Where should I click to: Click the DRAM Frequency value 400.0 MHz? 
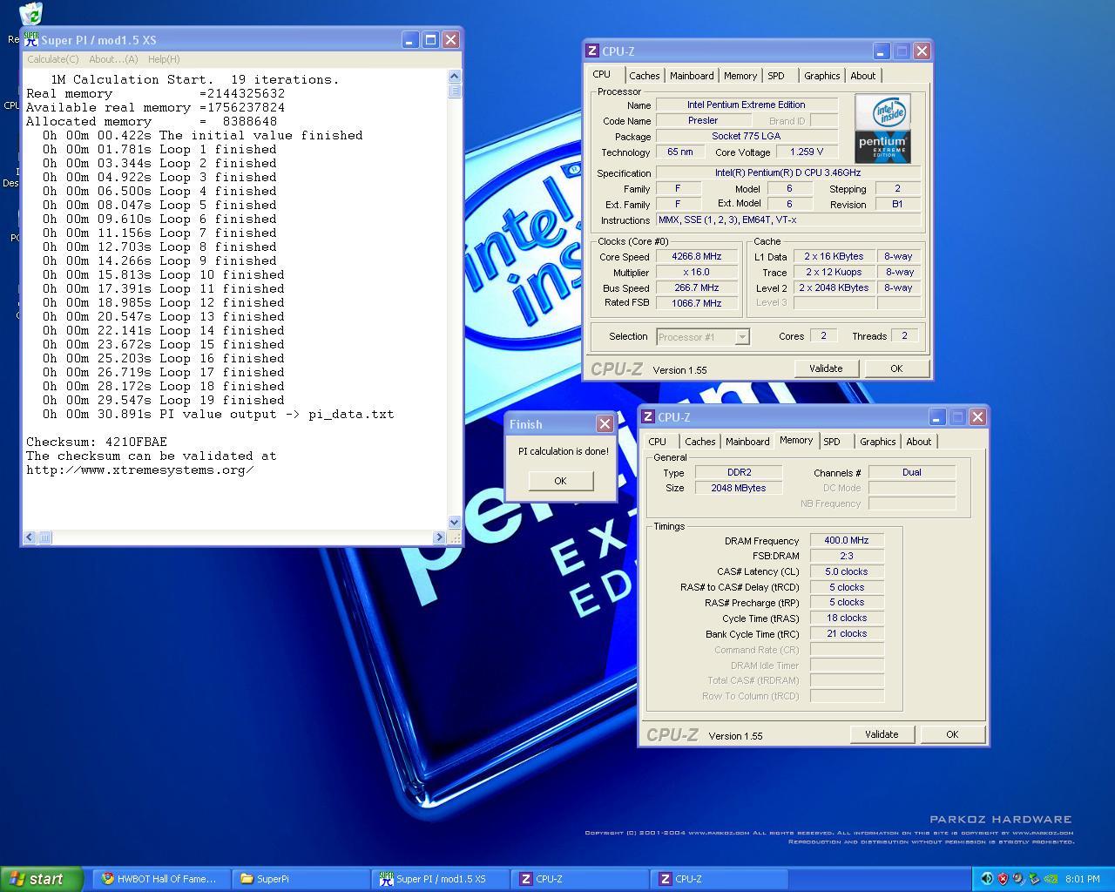coord(847,540)
